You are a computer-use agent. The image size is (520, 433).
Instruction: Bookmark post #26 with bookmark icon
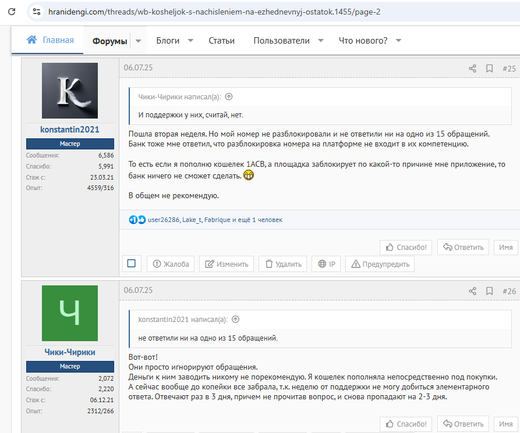point(489,291)
